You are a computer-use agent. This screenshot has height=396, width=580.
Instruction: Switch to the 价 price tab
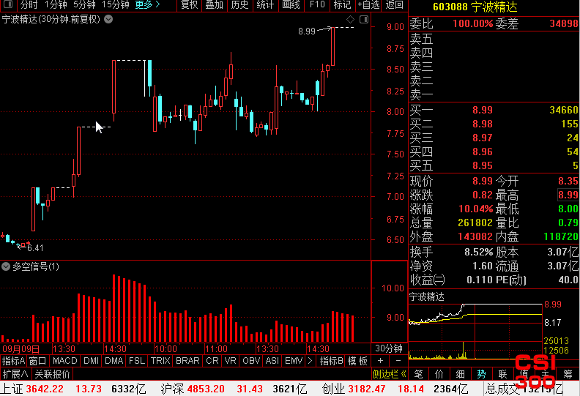[439, 374]
